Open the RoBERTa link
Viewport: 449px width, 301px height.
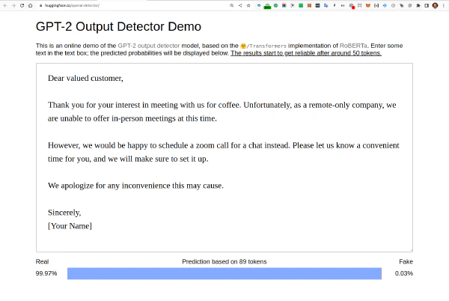353,46
